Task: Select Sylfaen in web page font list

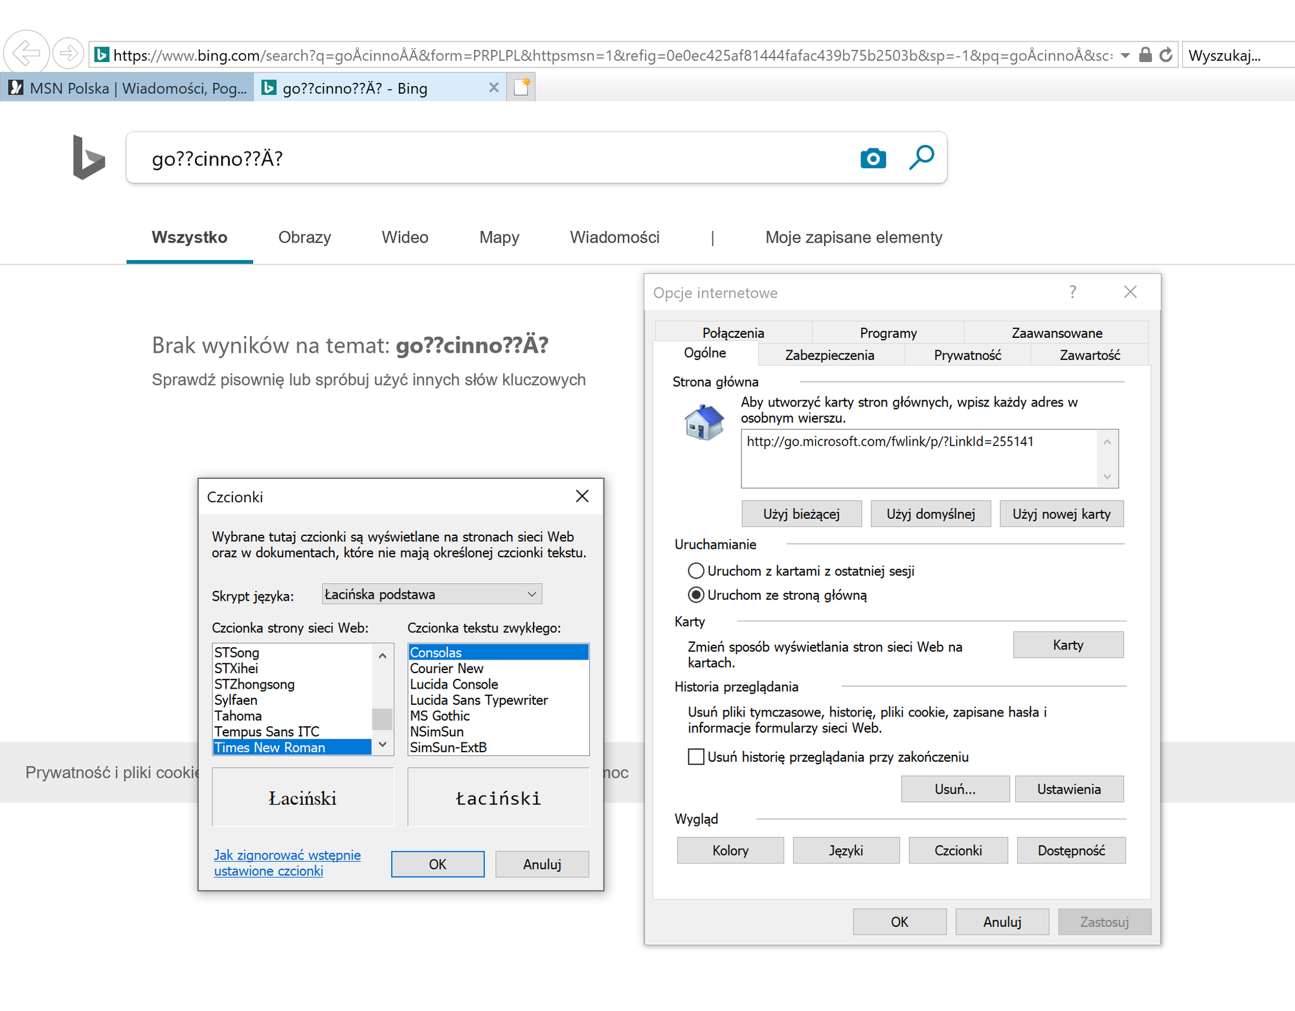Action: point(292,700)
